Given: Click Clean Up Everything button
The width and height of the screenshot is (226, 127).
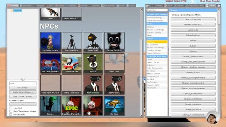Looking at the screenshot, I should pos(193,19).
